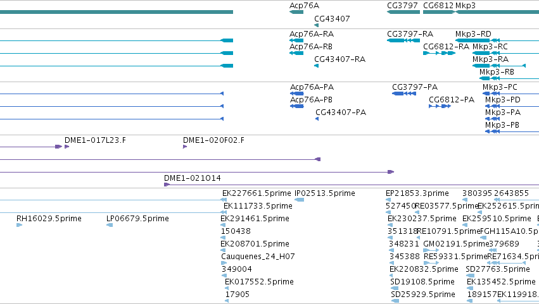Click transcript Mkp3-RA

tap(490, 59)
